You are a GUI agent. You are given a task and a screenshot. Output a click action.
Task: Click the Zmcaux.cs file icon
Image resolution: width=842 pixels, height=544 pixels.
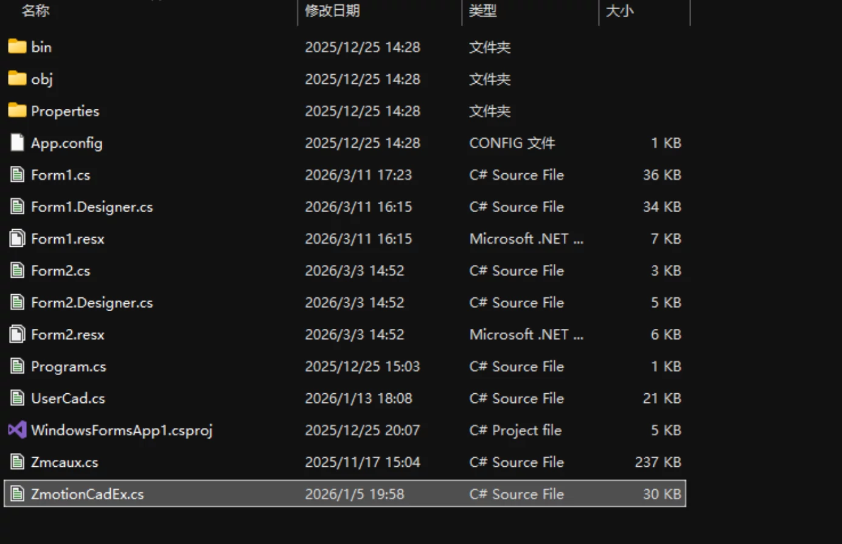[x=17, y=462]
